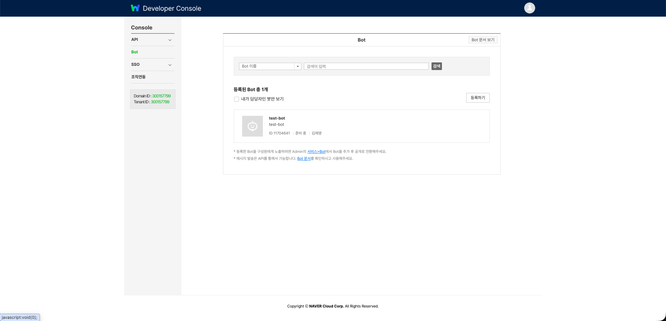Click the 내가 담당자인 봇만 보기 label text
This screenshot has width=666, height=321.
[x=262, y=99]
